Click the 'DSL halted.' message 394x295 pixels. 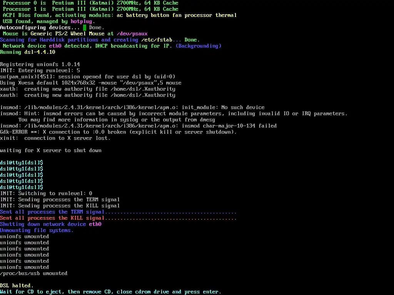17,286
